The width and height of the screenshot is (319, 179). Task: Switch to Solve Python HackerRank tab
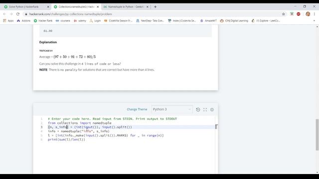(23, 6)
